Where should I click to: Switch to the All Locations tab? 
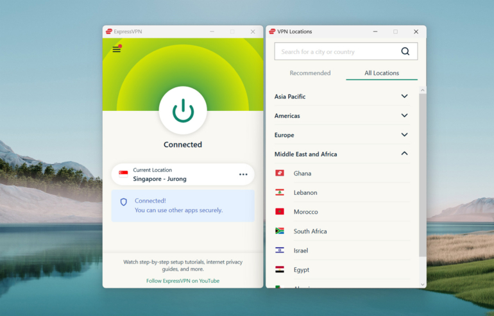(382, 73)
